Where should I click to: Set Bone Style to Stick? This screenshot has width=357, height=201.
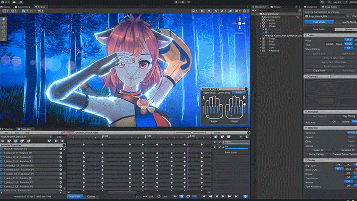[x=348, y=169]
